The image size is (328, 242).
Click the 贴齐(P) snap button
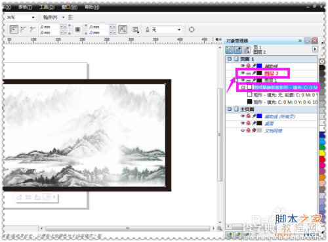[51, 17]
